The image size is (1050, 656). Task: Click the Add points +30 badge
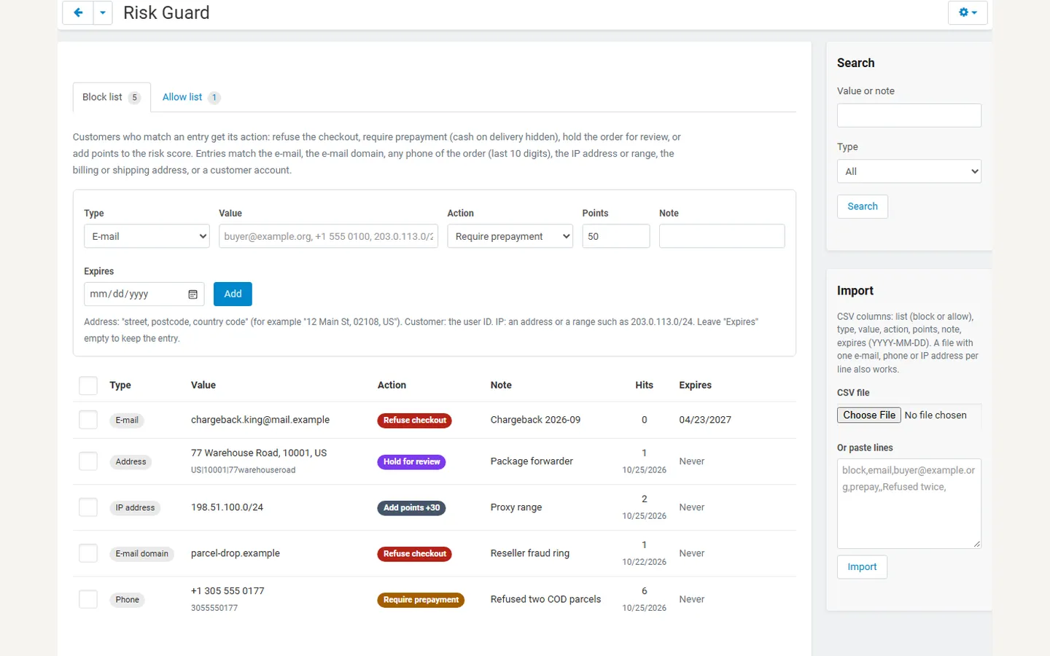(x=412, y=508)
